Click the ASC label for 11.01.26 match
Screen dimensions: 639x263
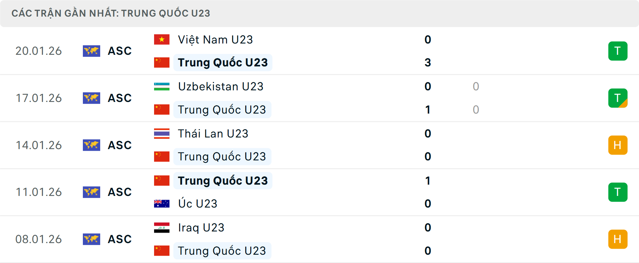click(119, 192)
